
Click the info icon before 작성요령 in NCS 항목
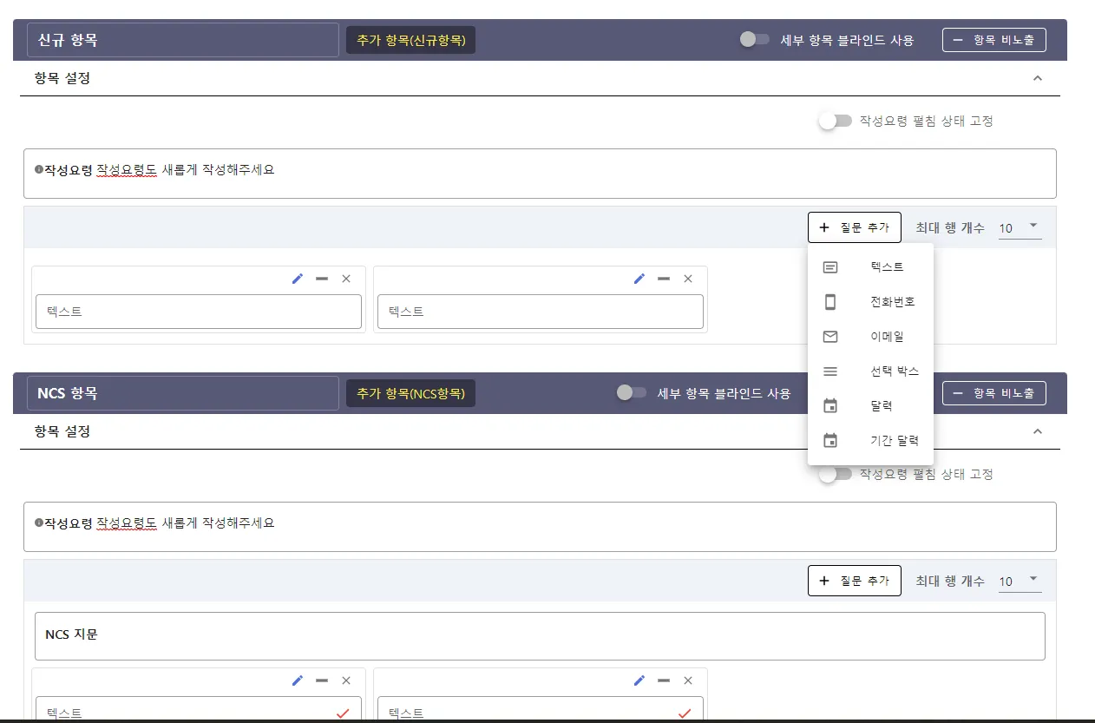pos(38,523)
